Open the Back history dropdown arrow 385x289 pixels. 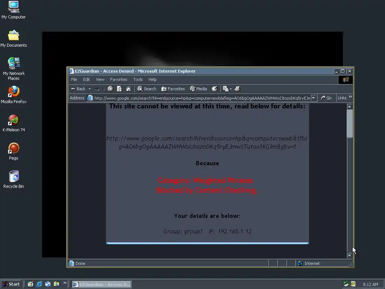pyautogui.click(x=89, y=89)
